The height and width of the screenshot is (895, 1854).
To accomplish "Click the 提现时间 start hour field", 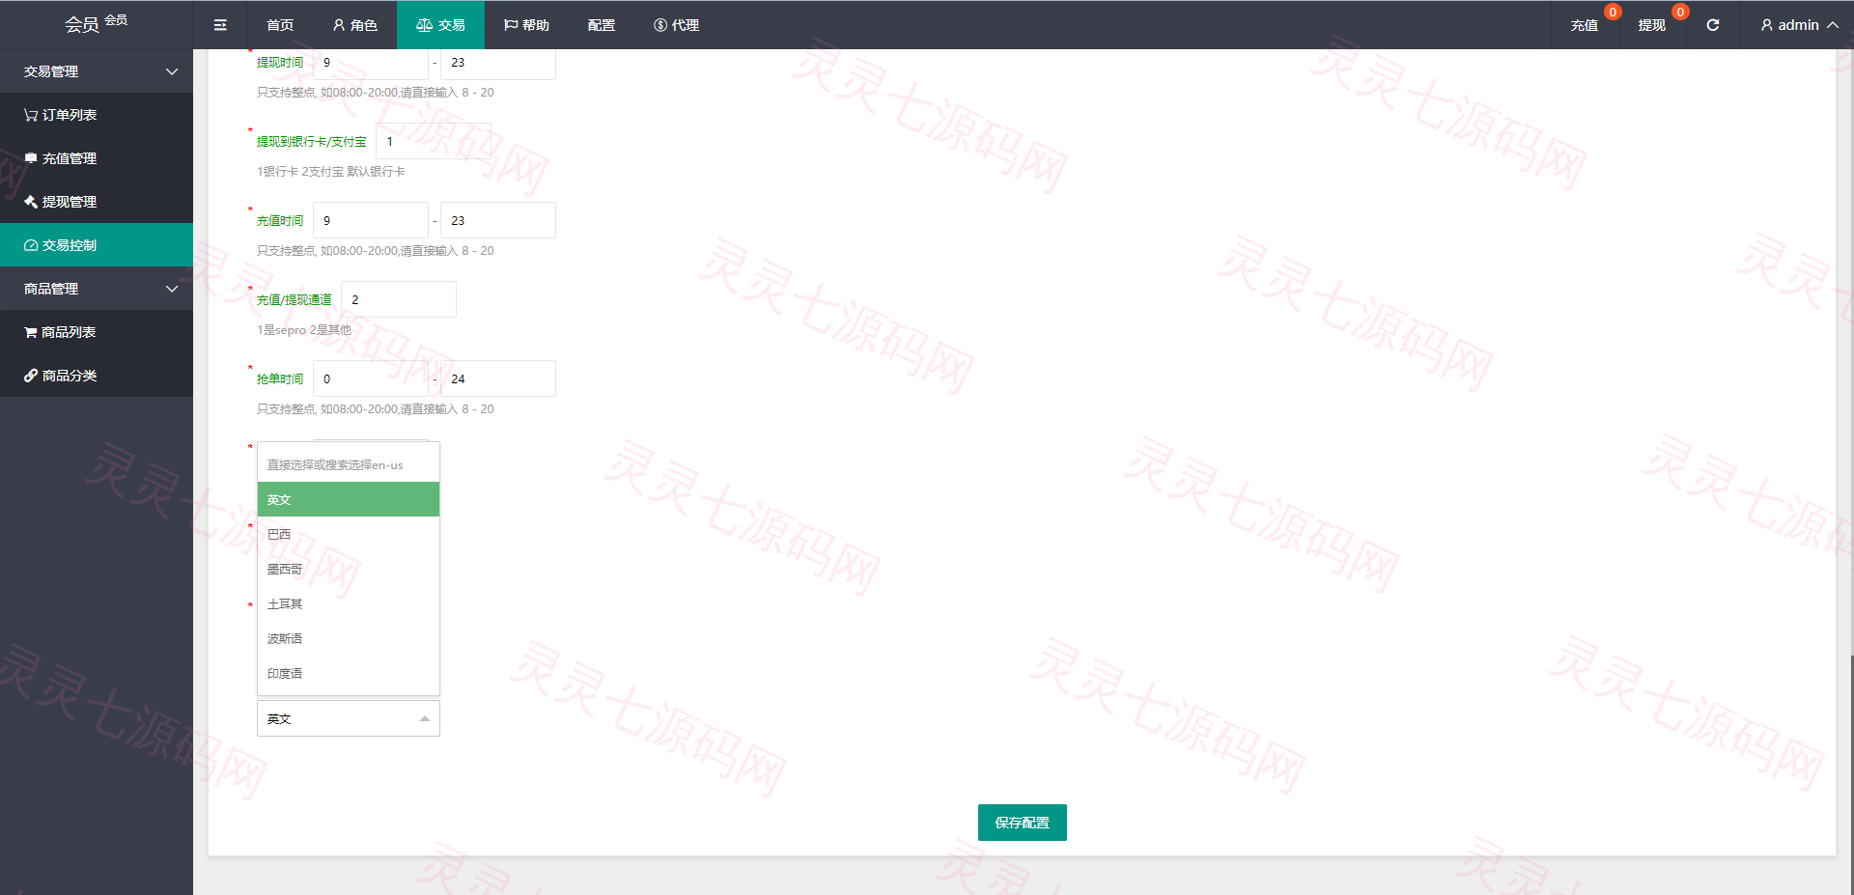I will [x=371, y=63].
